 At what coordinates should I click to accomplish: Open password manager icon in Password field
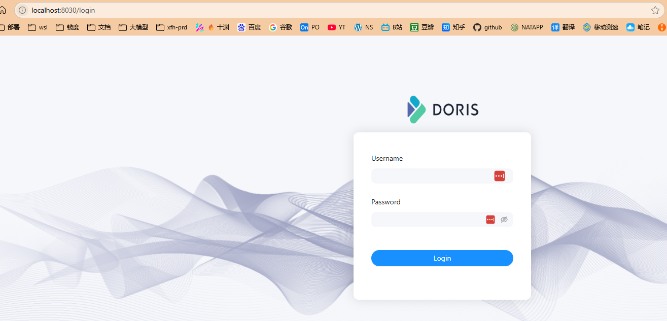(490, 220)
